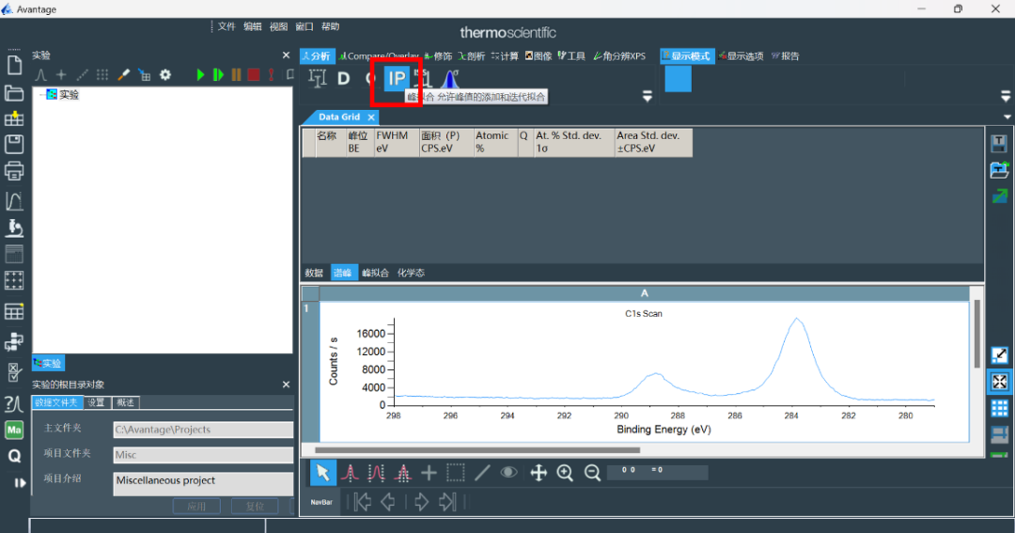This screenshot has width=1015, height=533.
Task: Click the zoom in magnifier
Action: click(565, 473)
